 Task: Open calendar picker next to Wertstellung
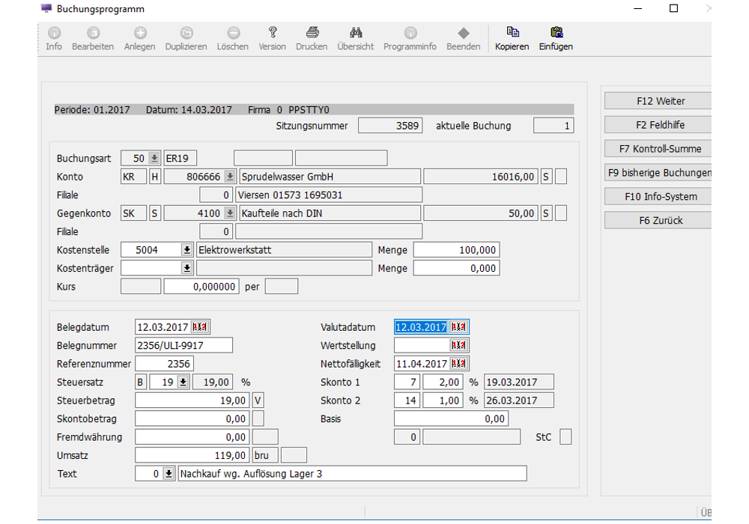pyautogui.click(x=458, y=346)
